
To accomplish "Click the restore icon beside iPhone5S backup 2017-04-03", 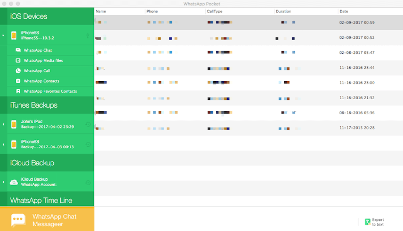I will click(88, 145).
